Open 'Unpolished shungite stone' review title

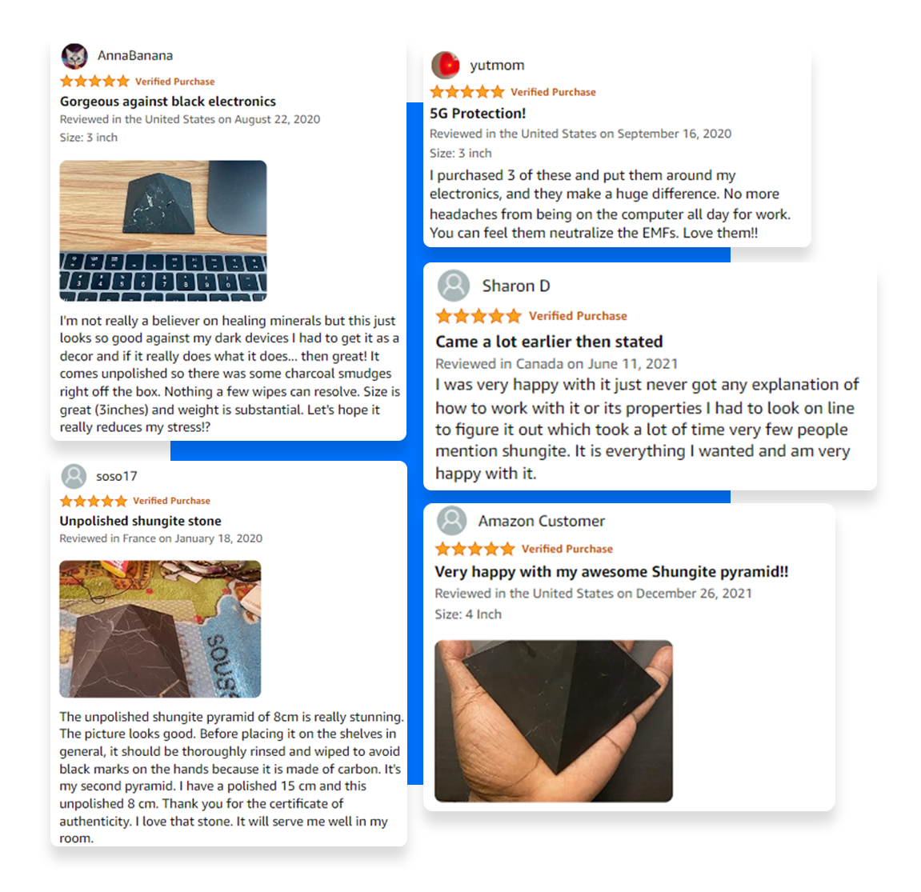tap(140, 521)
